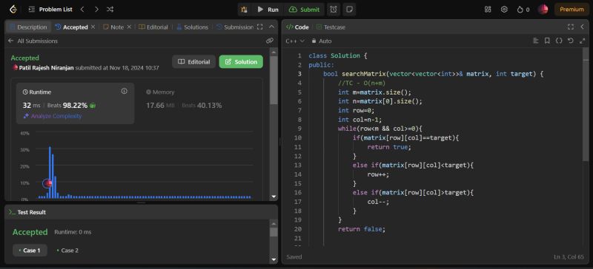Open the C++ language dropdown
593x269 pixels.
[x=295, y=41]
